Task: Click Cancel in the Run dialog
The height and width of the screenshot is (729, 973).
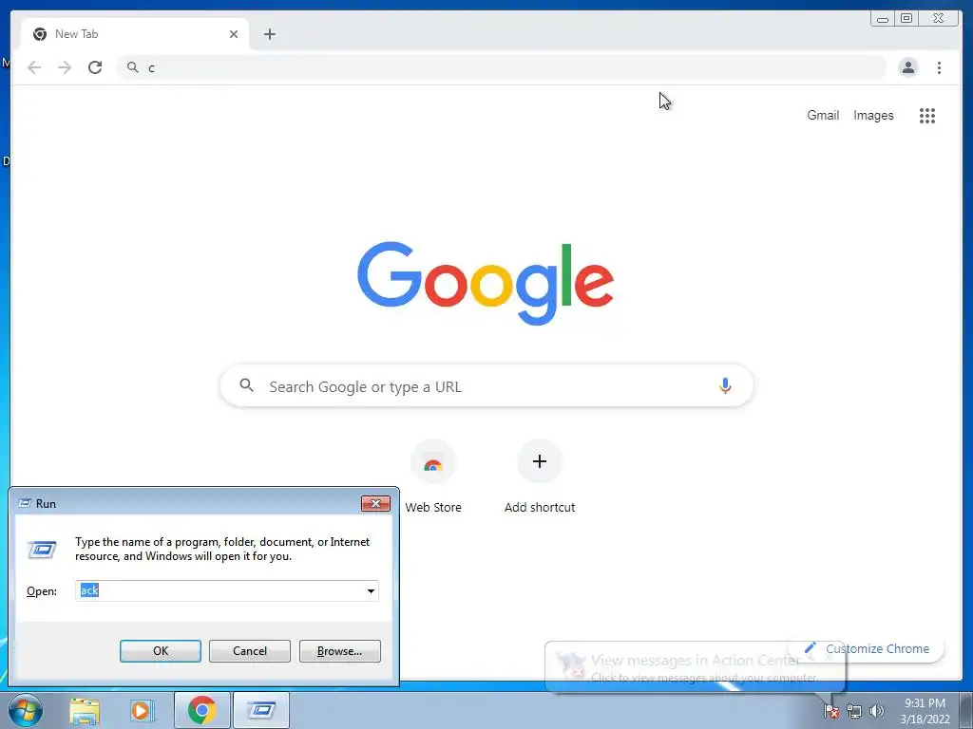Action: point(250,651)
